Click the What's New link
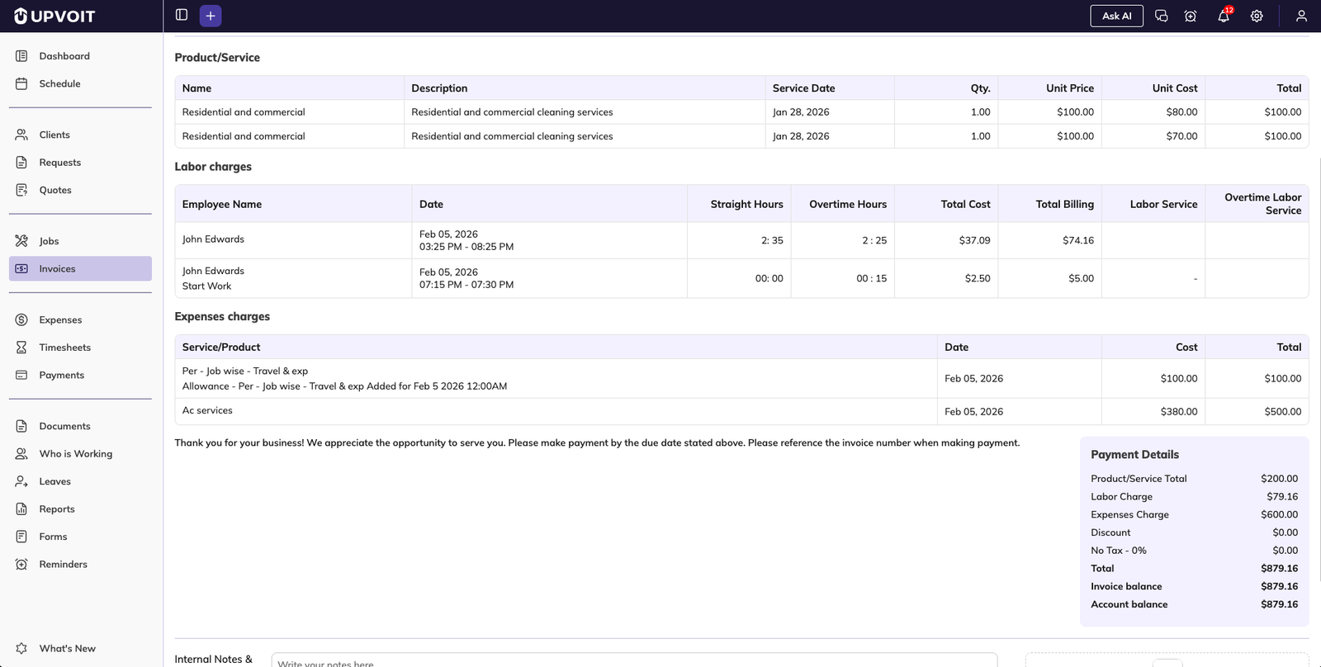 (67, 649)
